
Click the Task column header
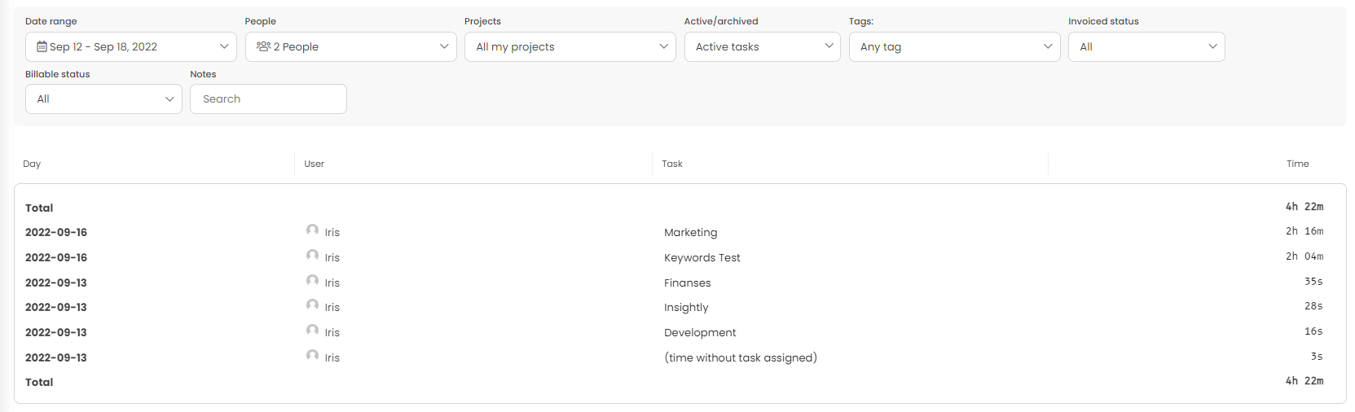[672, 164]
